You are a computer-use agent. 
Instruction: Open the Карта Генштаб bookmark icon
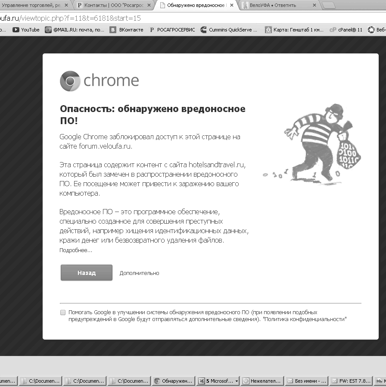[268, 30]
